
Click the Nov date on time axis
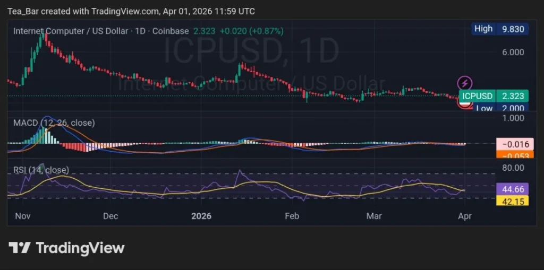[22, 216]
